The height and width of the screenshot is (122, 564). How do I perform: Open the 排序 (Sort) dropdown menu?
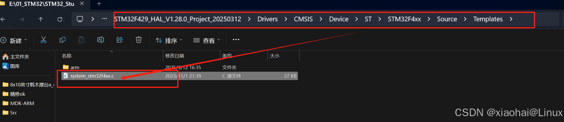[169, 40]
